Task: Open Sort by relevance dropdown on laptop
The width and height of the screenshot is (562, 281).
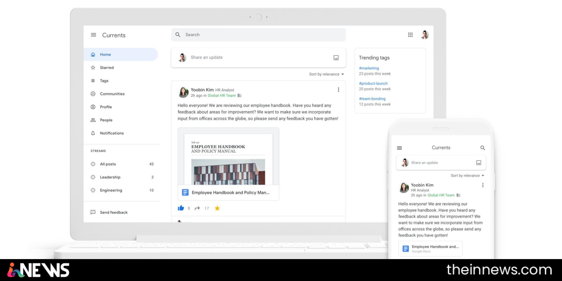Action: pos(327,74)
